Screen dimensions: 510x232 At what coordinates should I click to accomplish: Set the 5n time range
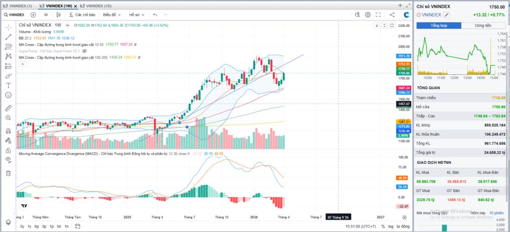pos(59,226)
